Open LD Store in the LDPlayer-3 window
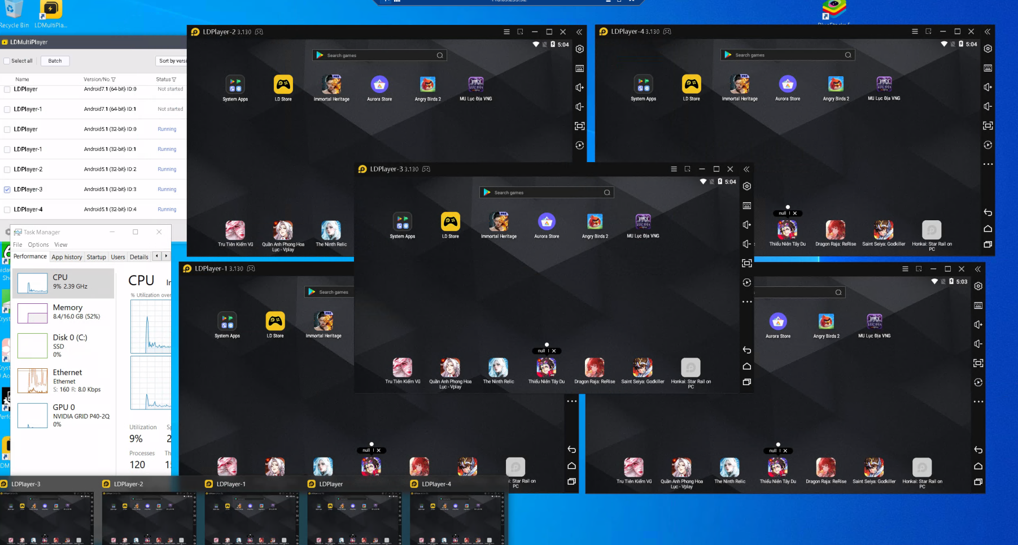This screenshot has height=545, width=1018. click(450, 223)
